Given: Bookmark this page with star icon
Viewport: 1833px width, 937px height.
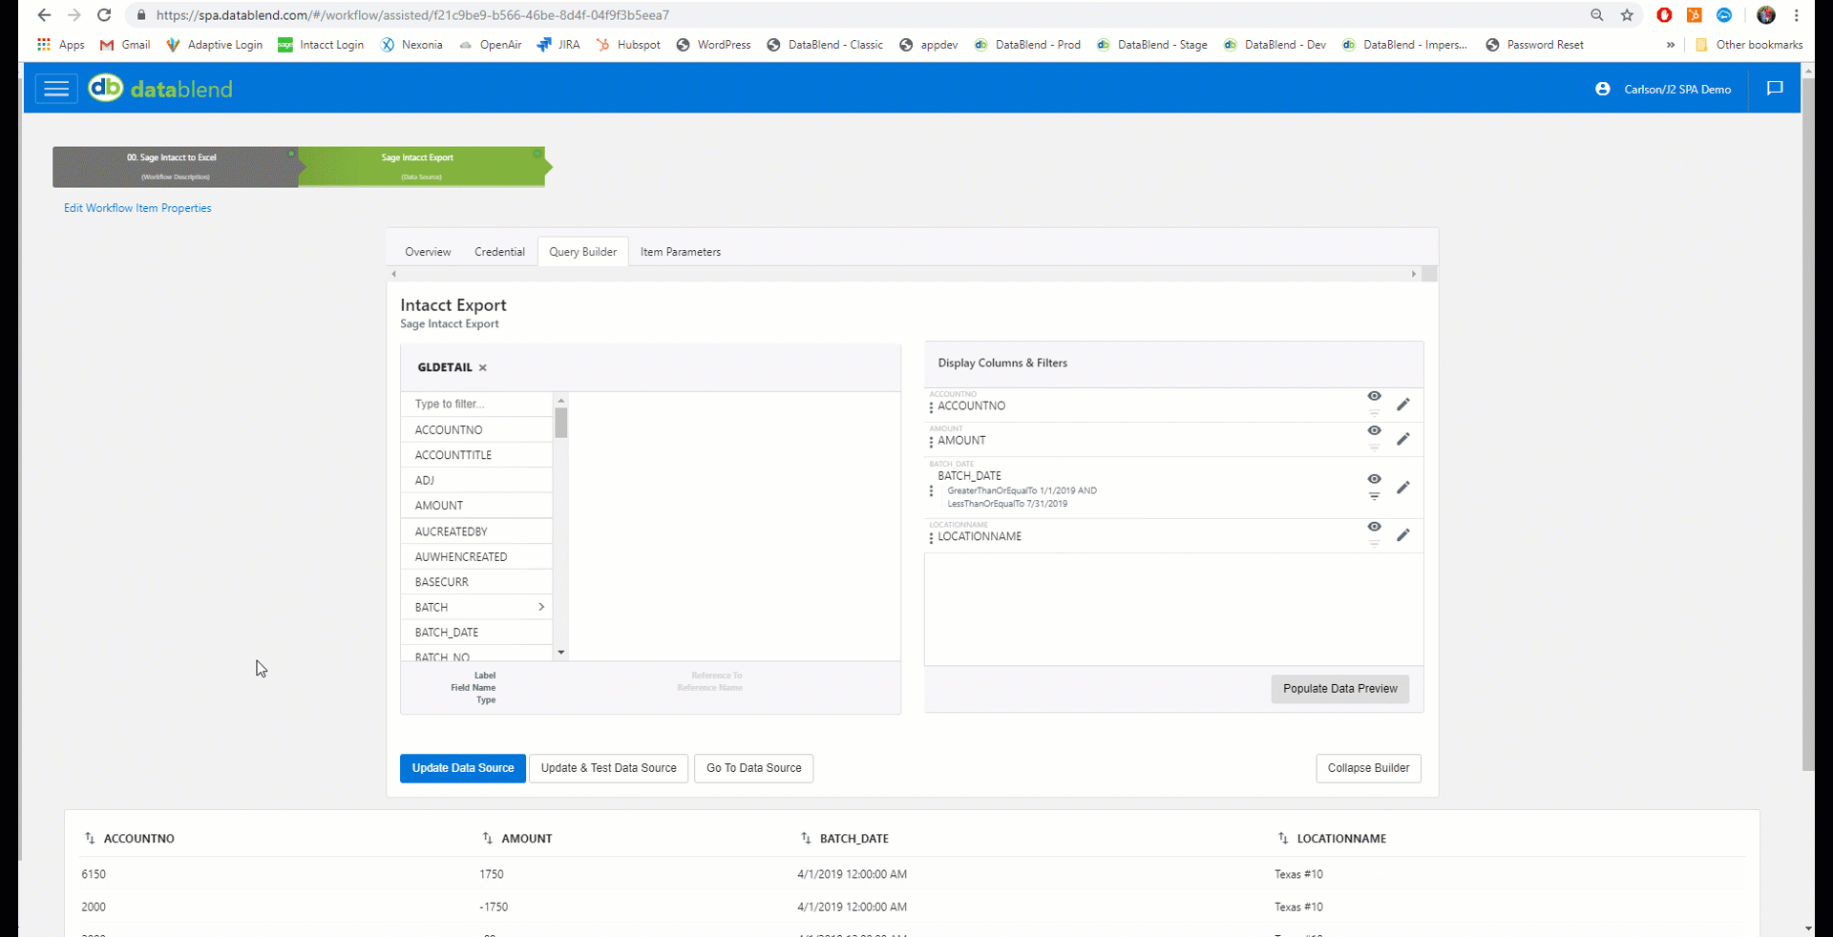Looking at the screenshot, I should click(x=1627, y=15).
